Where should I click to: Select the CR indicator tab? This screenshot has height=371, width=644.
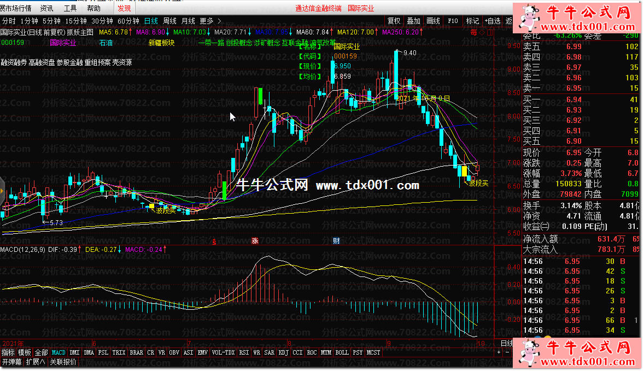pos(151,352)
